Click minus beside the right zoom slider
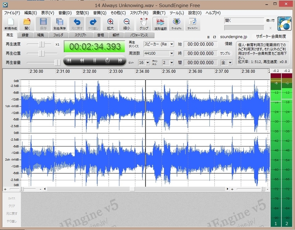Screen dimensions: 295x230 (x=267, y=189)
